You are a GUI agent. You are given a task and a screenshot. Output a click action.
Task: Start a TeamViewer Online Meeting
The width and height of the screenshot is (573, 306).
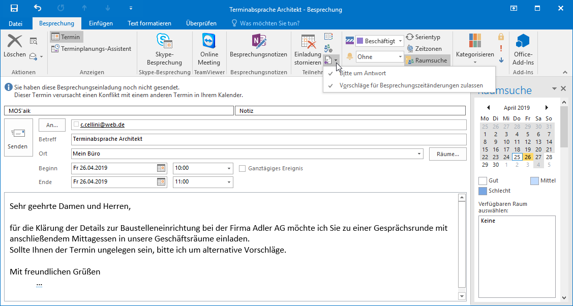coord(209,41)
